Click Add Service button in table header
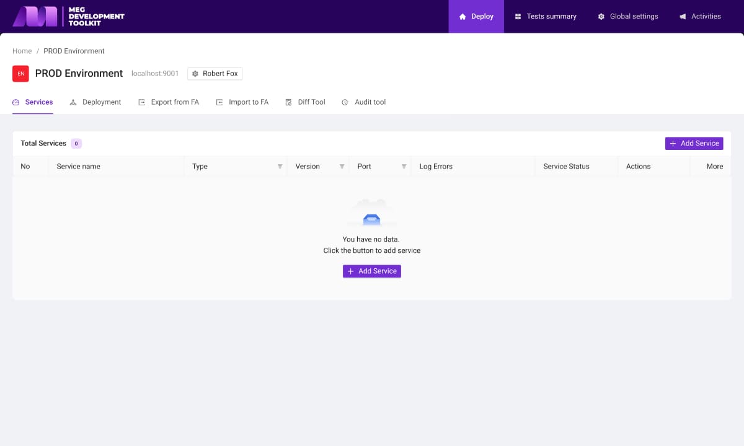The height and width of the screenshot is (446, 744). 694,143
